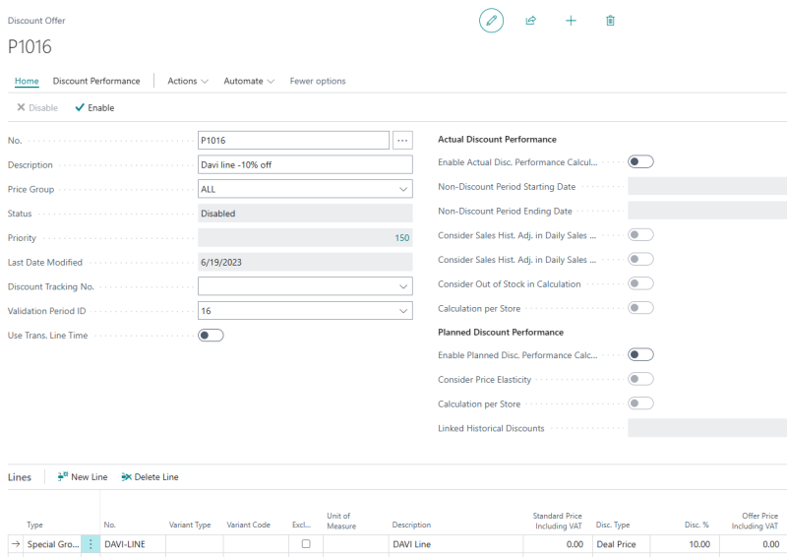787x557 pixels.
Task: Click the pencil edit icon
Action: [491, 21]
